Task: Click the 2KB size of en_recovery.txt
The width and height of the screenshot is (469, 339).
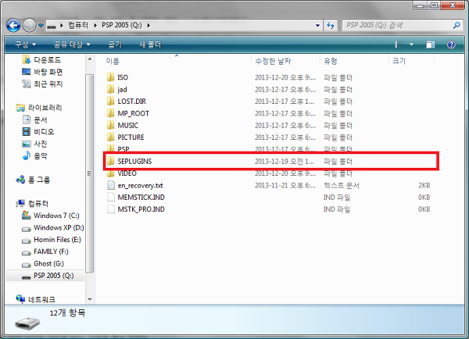Action: point(424,185)
